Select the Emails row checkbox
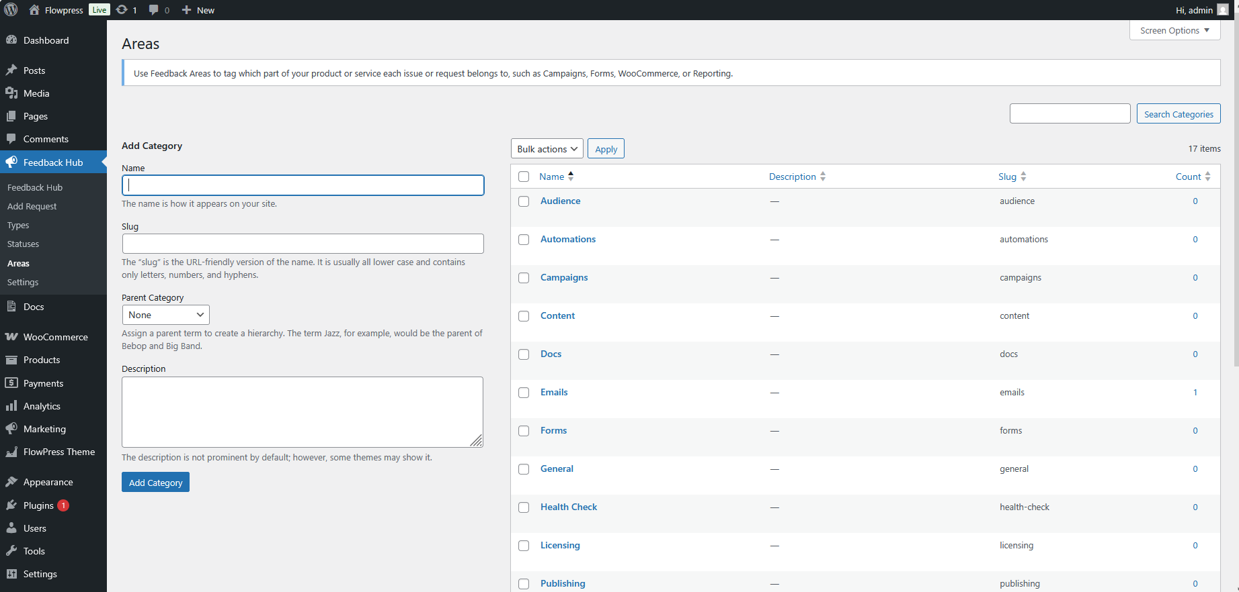 [524, 393]
